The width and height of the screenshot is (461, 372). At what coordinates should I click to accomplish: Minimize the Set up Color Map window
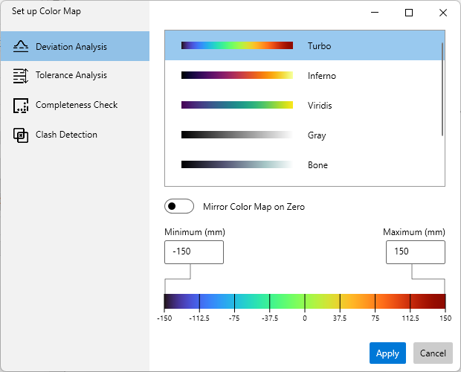(375, 13)
